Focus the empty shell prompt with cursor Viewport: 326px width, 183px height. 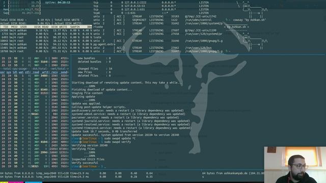coord(89,166)
